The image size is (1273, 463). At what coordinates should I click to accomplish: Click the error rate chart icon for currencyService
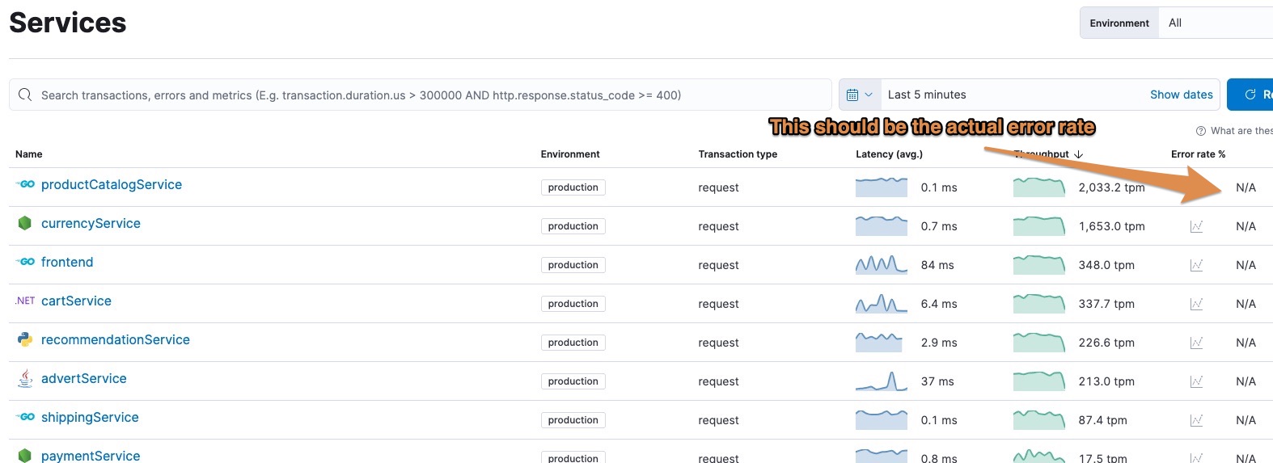[x=1196, y=226]
